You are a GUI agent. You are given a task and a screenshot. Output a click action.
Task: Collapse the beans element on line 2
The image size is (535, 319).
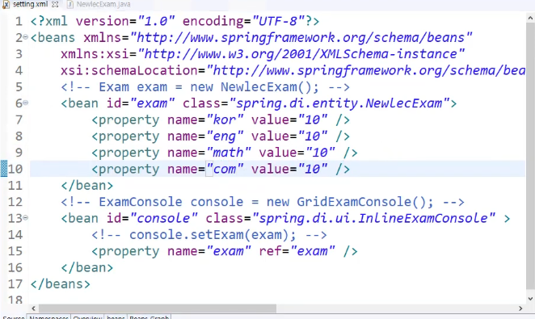point(26,37)
